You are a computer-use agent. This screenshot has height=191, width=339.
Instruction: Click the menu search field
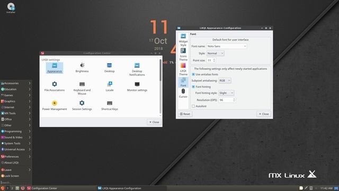tap(16, 183)
